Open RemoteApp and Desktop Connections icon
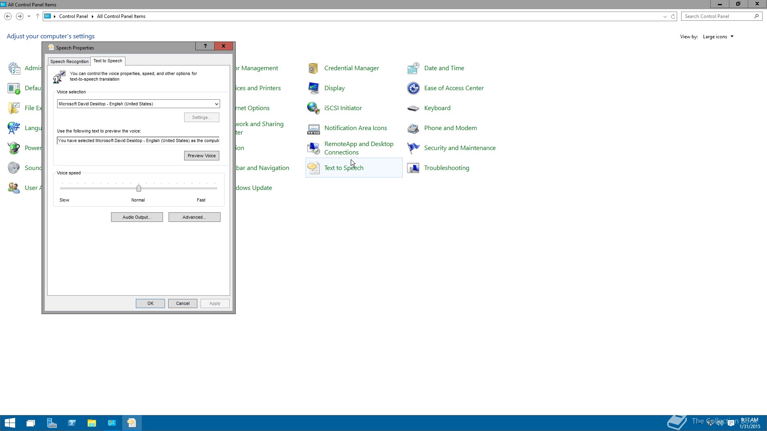 pyautogui.click(x=314, y=148)
